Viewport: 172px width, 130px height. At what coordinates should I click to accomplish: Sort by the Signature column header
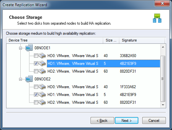pos(142,40)
